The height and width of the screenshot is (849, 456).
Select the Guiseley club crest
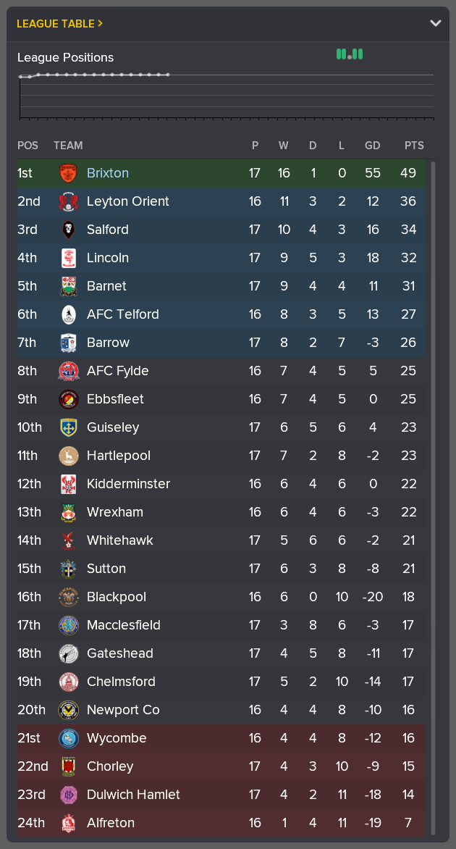(69, 427)
